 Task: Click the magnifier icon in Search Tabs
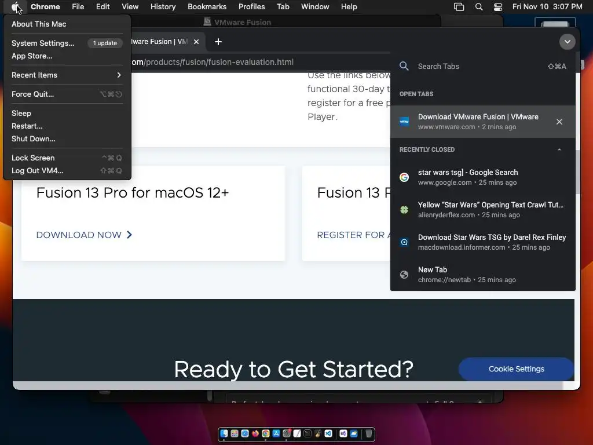click(404, 66)
